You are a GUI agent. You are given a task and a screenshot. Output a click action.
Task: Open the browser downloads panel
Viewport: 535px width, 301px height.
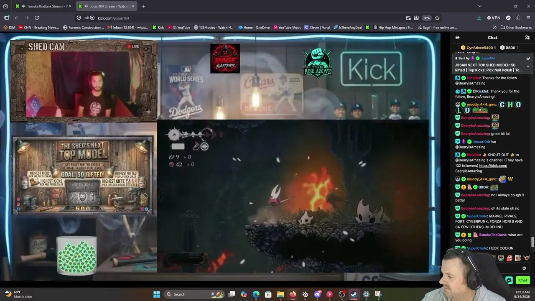[x=479, y=18]
